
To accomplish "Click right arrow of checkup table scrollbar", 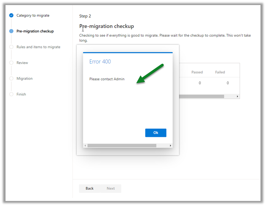I will coord(238,97).
